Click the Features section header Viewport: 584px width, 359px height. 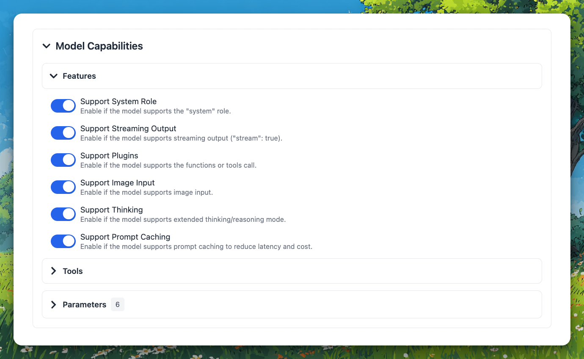click(80, 76)
